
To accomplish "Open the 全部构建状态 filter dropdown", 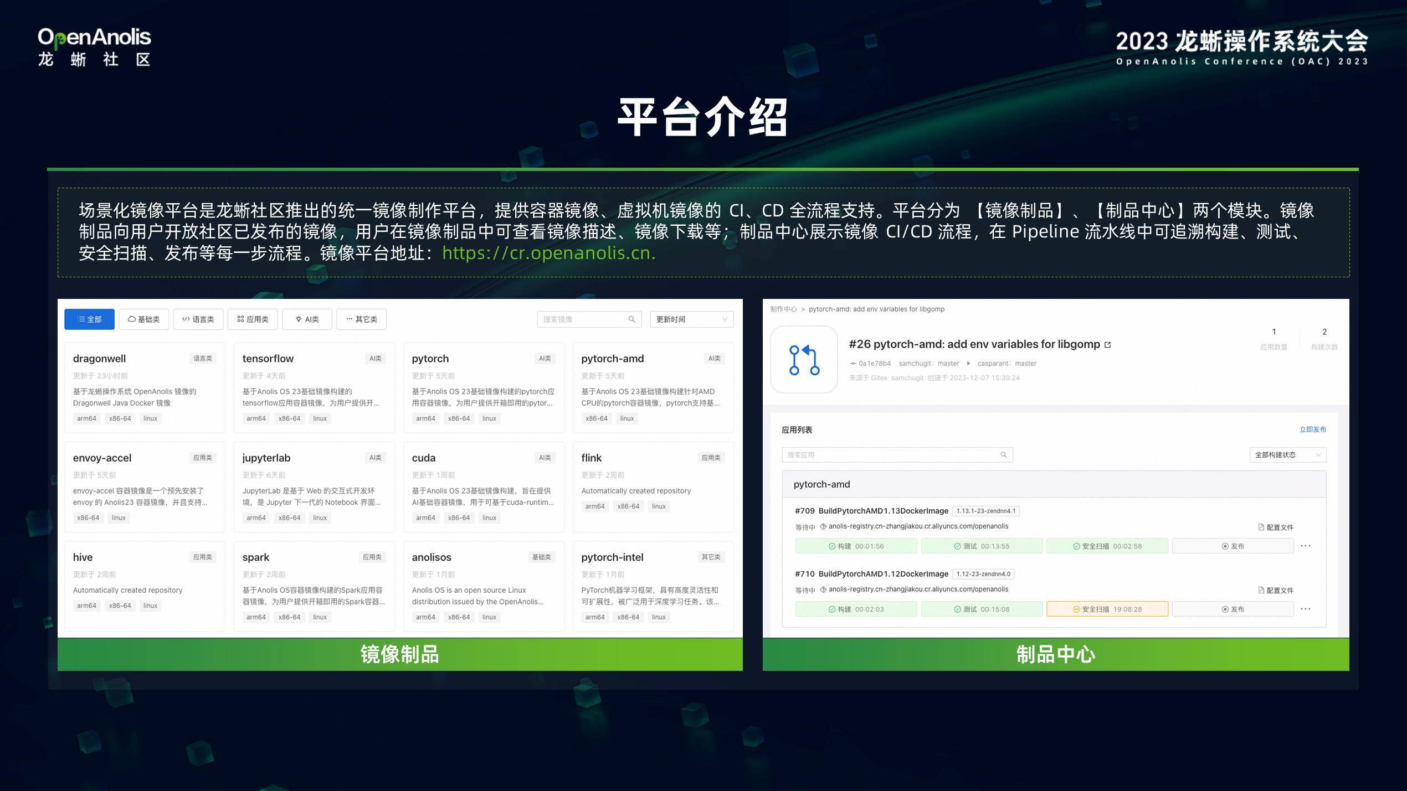I will click(x=1288, y=455).
